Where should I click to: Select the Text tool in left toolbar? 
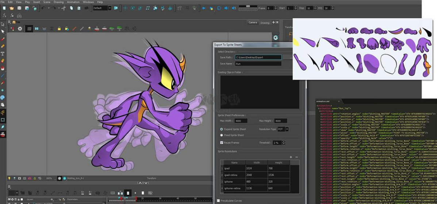tap(3, 53)
